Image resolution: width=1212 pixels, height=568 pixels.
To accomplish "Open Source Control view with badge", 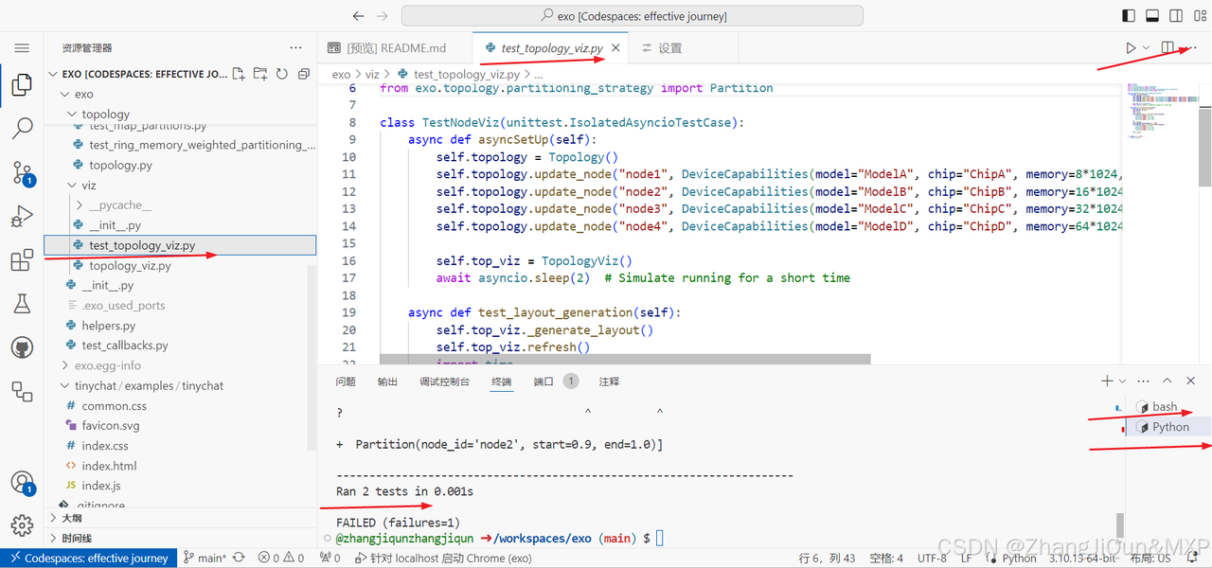I will coord(22,173).
